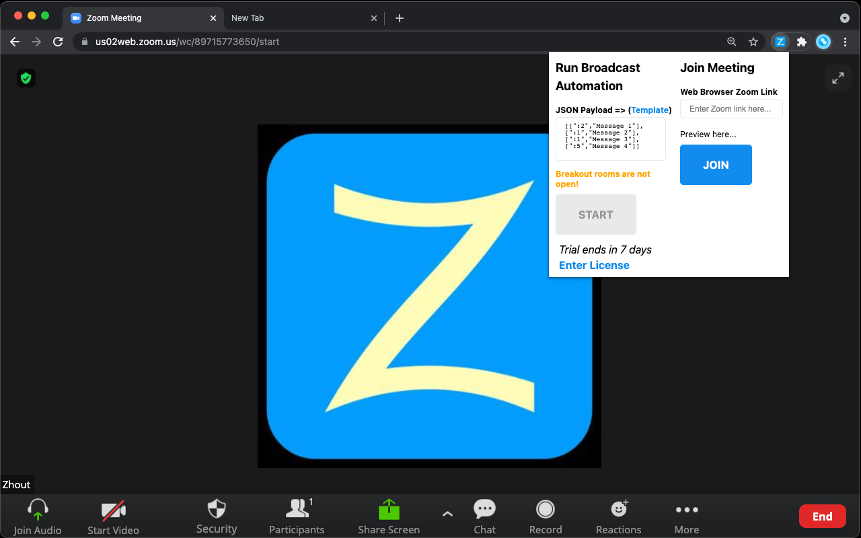The height and width of the screenshot is (538, 861).
Task: Click the Z extension icon in toolbar
Action: (780, 42)
